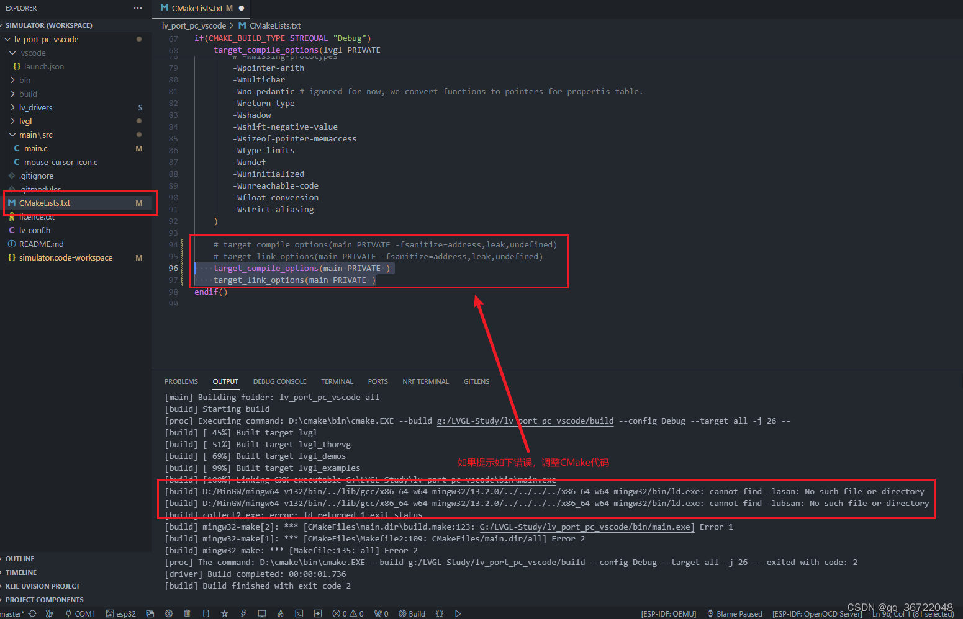Expand build folder
963x619 pixels.
point(24,94)
